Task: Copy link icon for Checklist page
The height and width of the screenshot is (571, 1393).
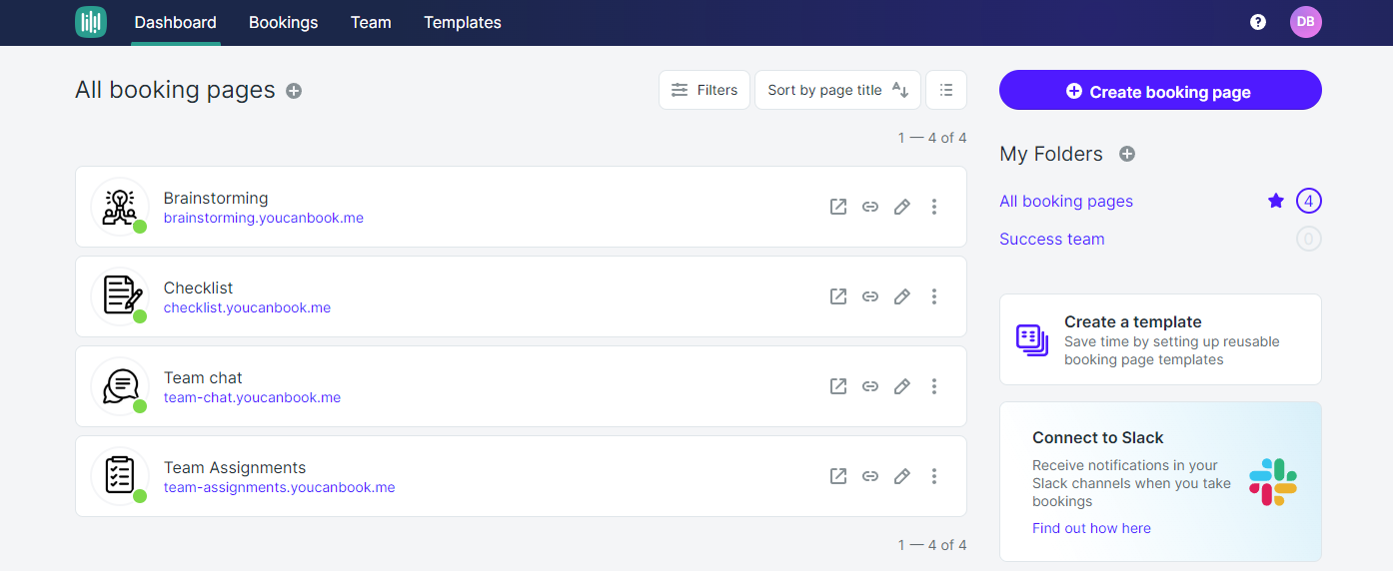Action: click(x=870, y=296)
